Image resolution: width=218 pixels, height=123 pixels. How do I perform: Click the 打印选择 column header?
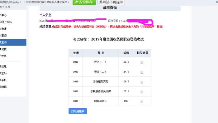(x=142, y=53)
